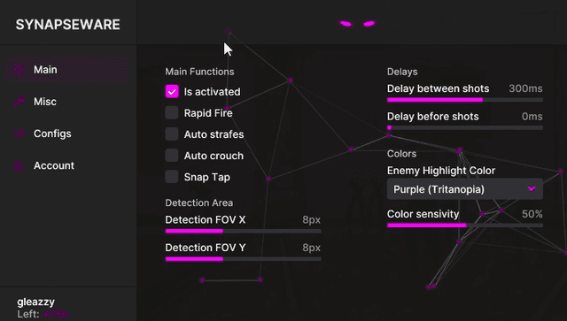The image size is (567, 321).
Task: Toggle the Auto crouch checkbox
Action: pyautogui.click(x=172, y=156)
